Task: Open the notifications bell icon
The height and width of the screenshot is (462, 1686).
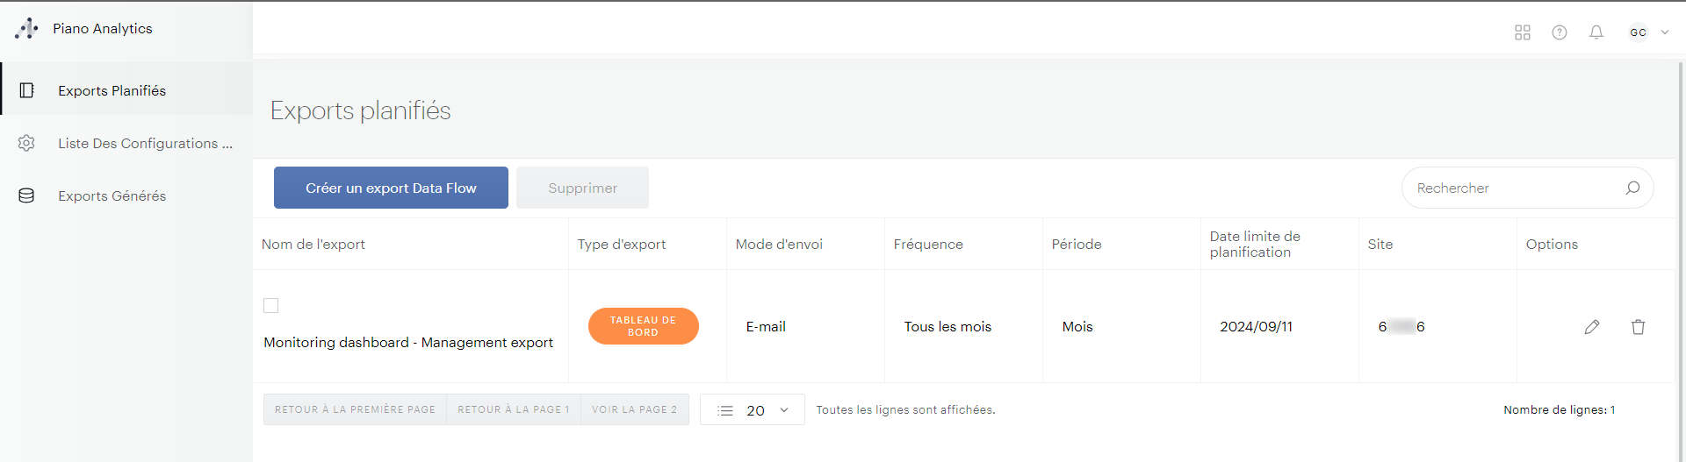Action: pyautogui.click(x=1596, y=32)
